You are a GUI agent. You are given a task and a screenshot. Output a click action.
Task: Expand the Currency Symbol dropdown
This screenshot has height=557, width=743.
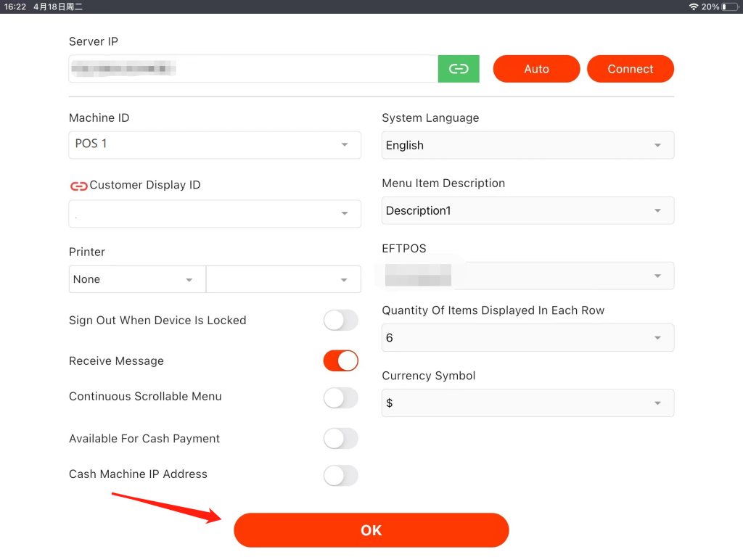click(x=528, y=403)
